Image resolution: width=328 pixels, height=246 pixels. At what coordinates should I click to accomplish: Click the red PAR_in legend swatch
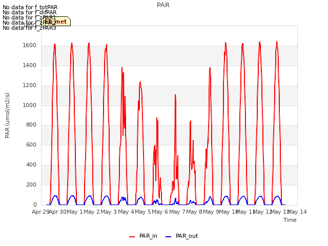click(x=132, y=237)
